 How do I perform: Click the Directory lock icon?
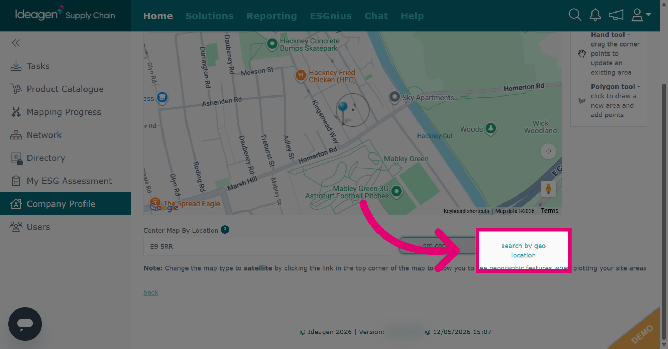point(16,158)
